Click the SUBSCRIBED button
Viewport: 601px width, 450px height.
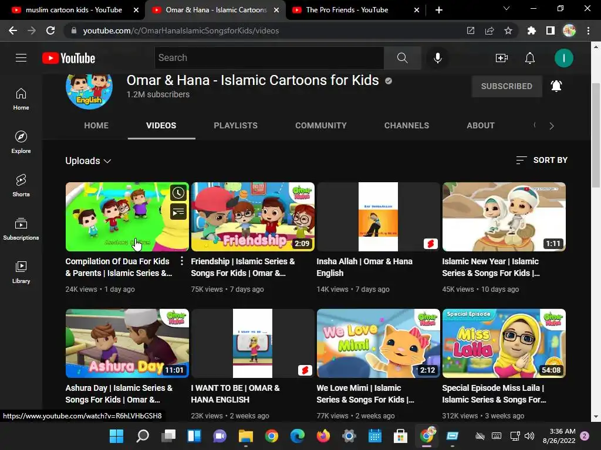coord(507,86)
